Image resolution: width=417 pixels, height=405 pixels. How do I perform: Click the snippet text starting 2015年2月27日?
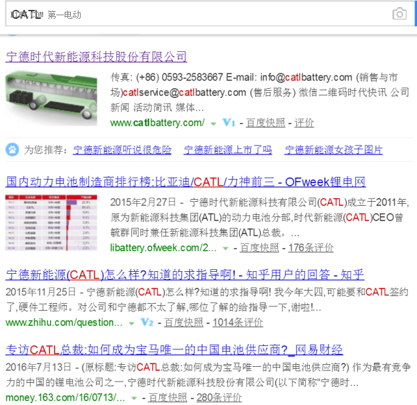coord(259,218)
